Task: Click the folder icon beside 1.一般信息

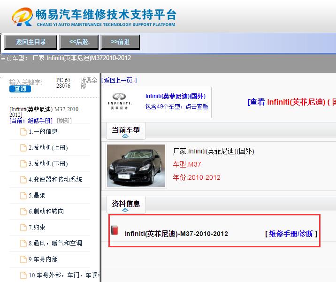Action: coord(23,132)
